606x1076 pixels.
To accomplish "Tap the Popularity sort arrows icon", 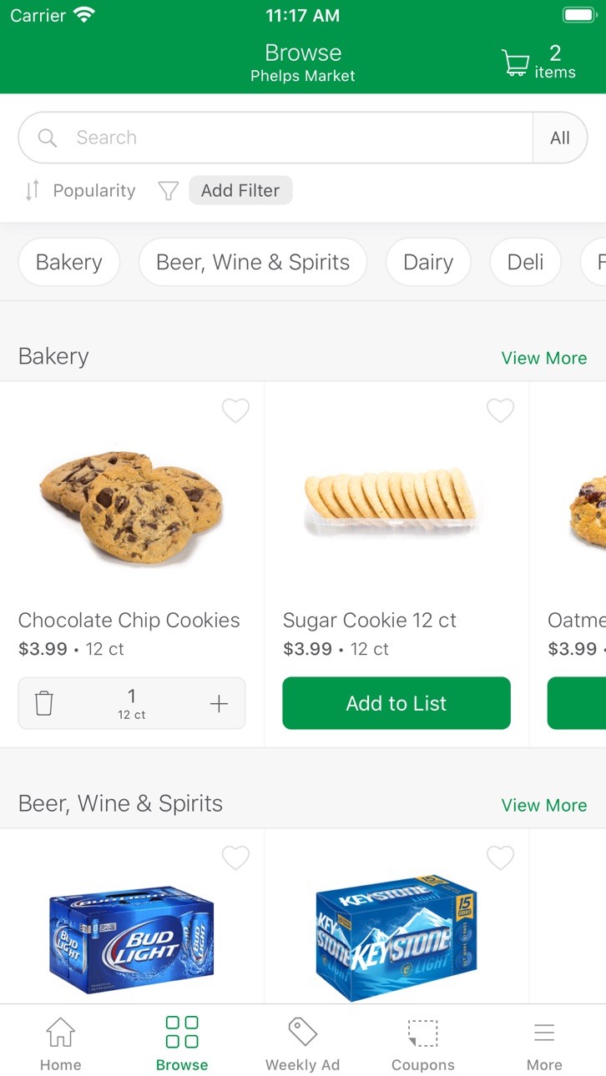I will [32, 190].
